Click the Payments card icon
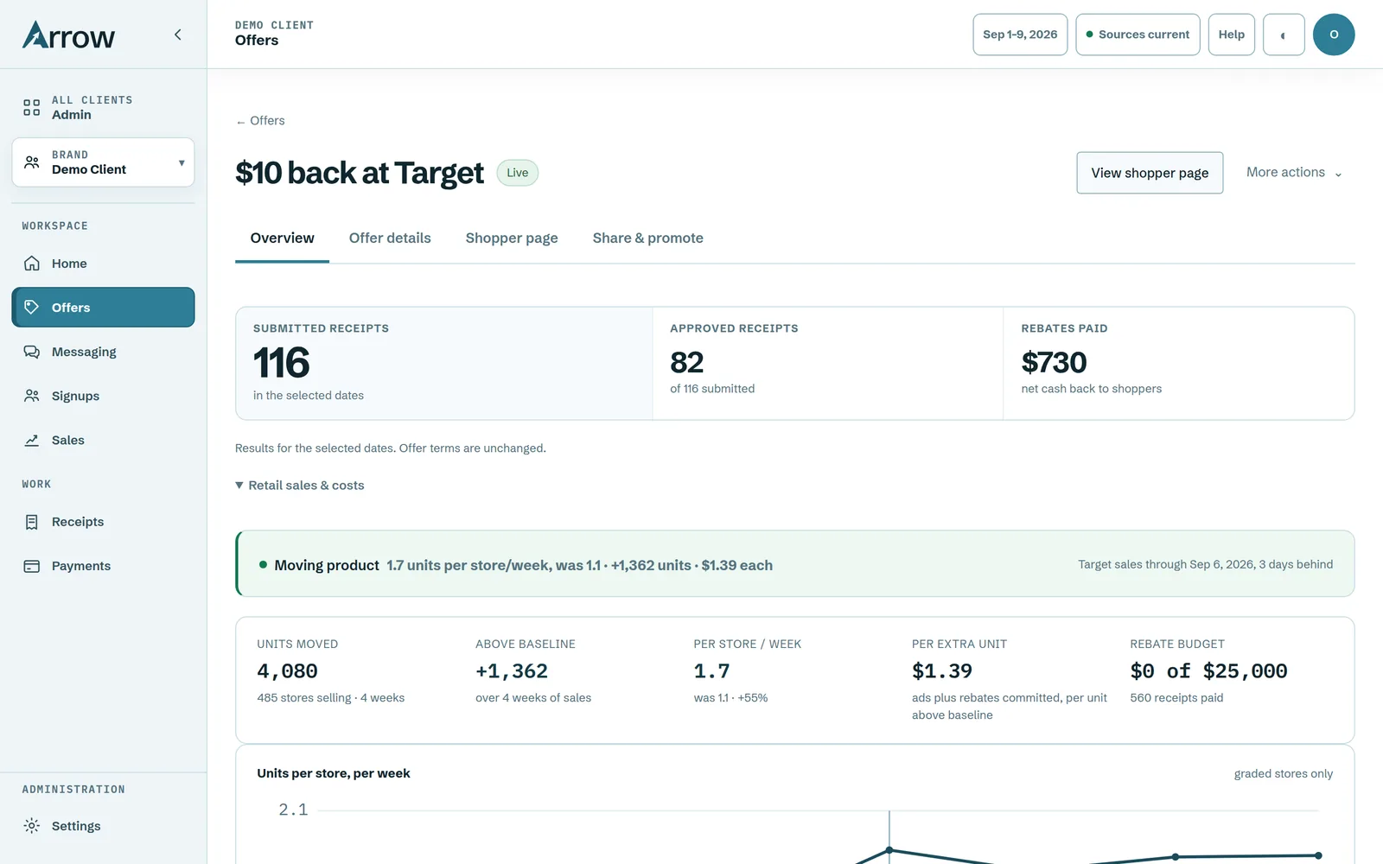This screenshot has width=1383, height=864. pyautogui.click(x=32, y=566)
